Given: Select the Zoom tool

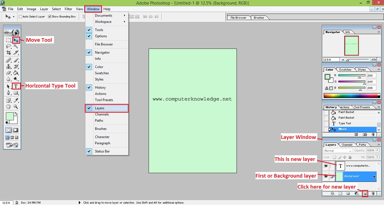Looking at the screenshot, I should coord(16,106).
